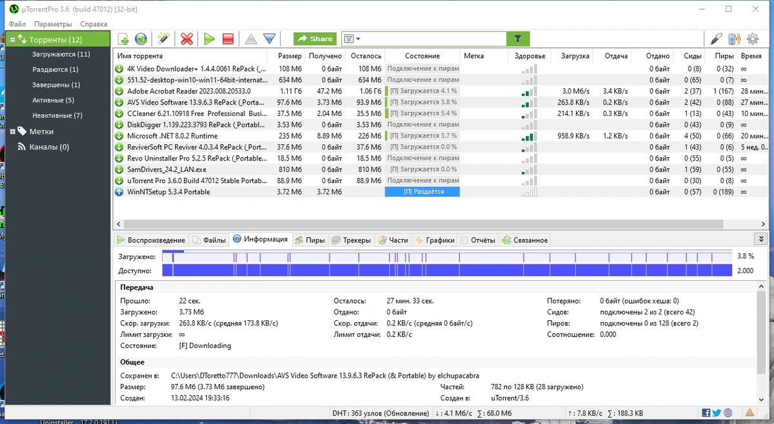This screenshot has width=774, height=424.
Task: Click DHT: 363 узлов status text
Action: point(379,413)
